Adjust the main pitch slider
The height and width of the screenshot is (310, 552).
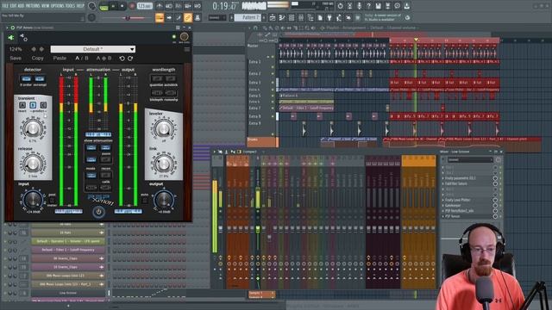coord(128,18)
